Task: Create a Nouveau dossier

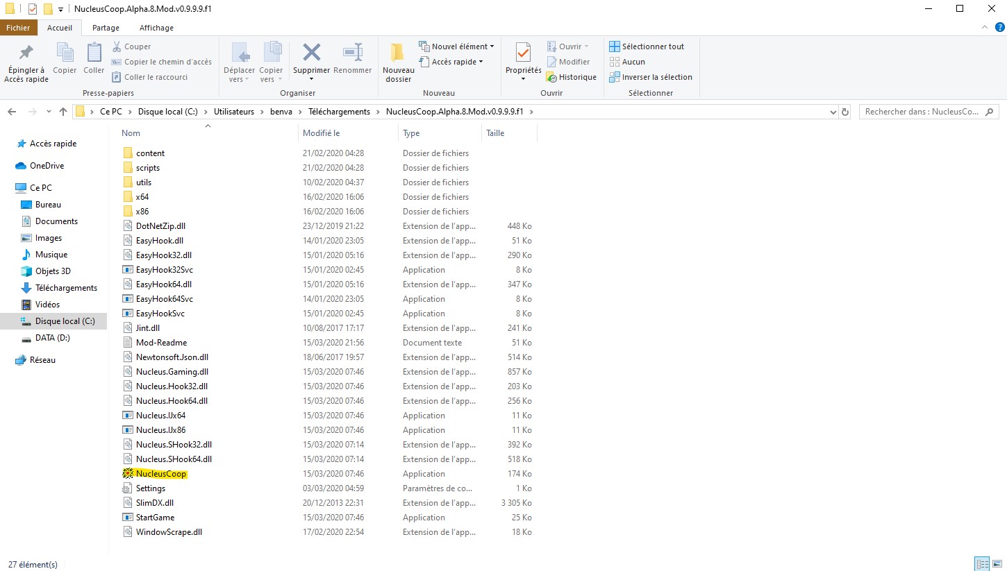Action: click(399, 62)
